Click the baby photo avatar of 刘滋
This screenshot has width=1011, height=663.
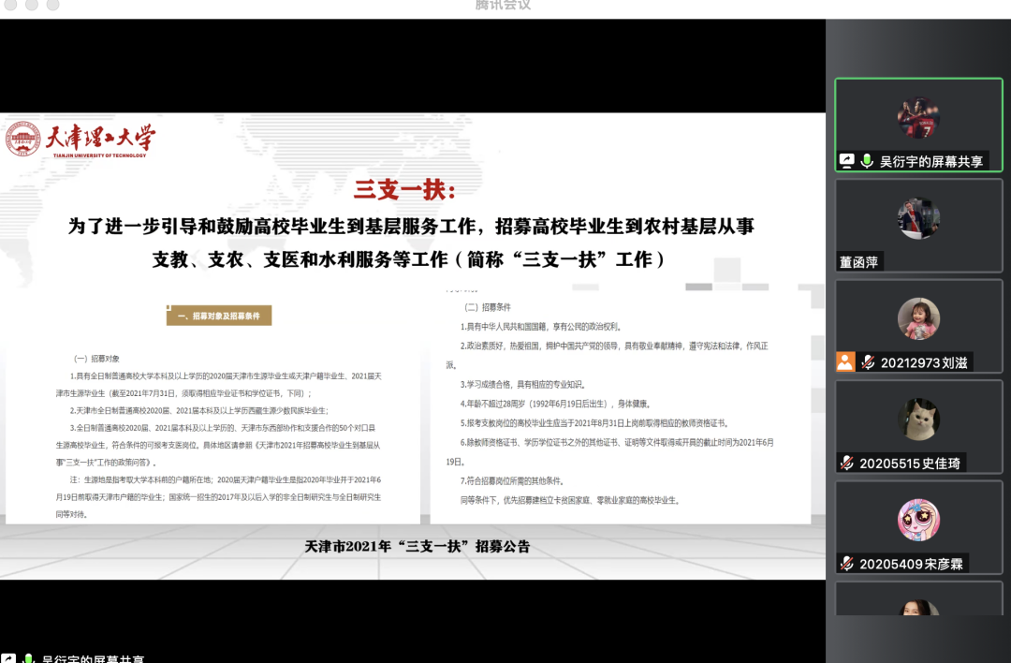pyautogui.click(x=918, y=319)
